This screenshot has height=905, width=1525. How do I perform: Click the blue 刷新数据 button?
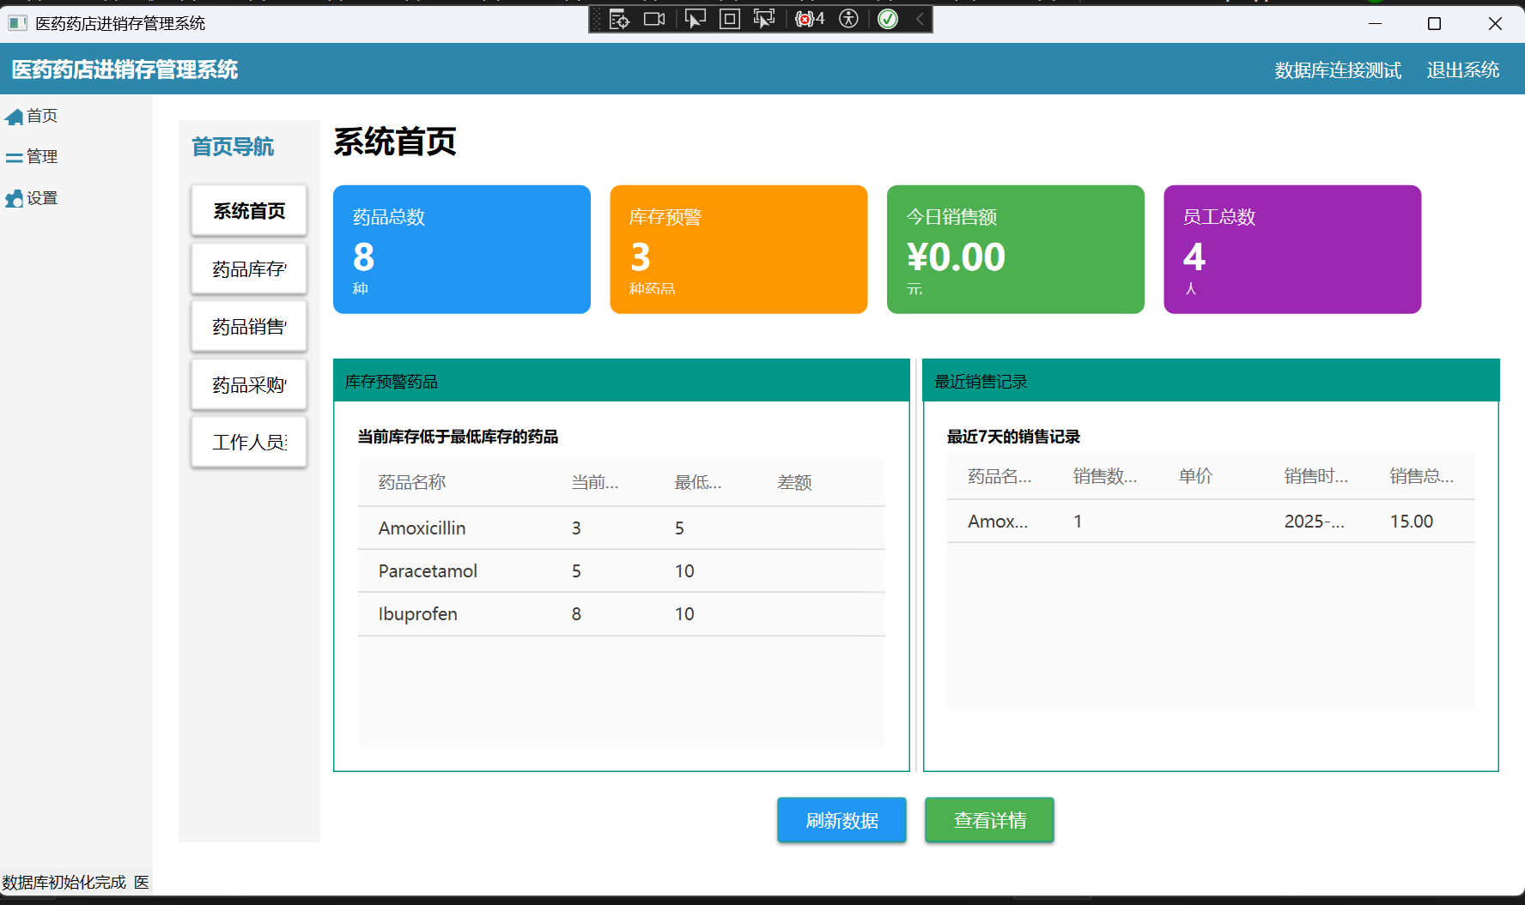[x=841, y=820]
